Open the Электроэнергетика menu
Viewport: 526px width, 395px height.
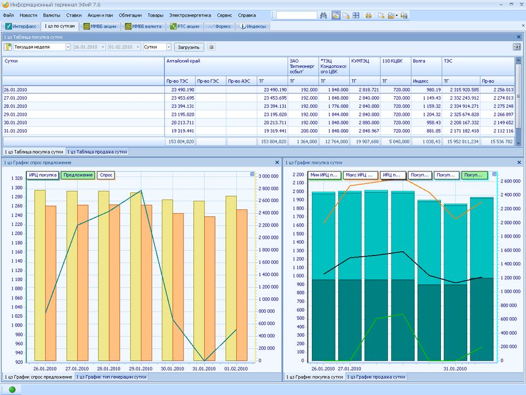coord(190,15)
